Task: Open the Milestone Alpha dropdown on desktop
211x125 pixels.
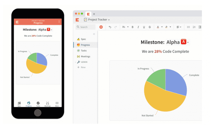Action: click(x=188, y=43)
